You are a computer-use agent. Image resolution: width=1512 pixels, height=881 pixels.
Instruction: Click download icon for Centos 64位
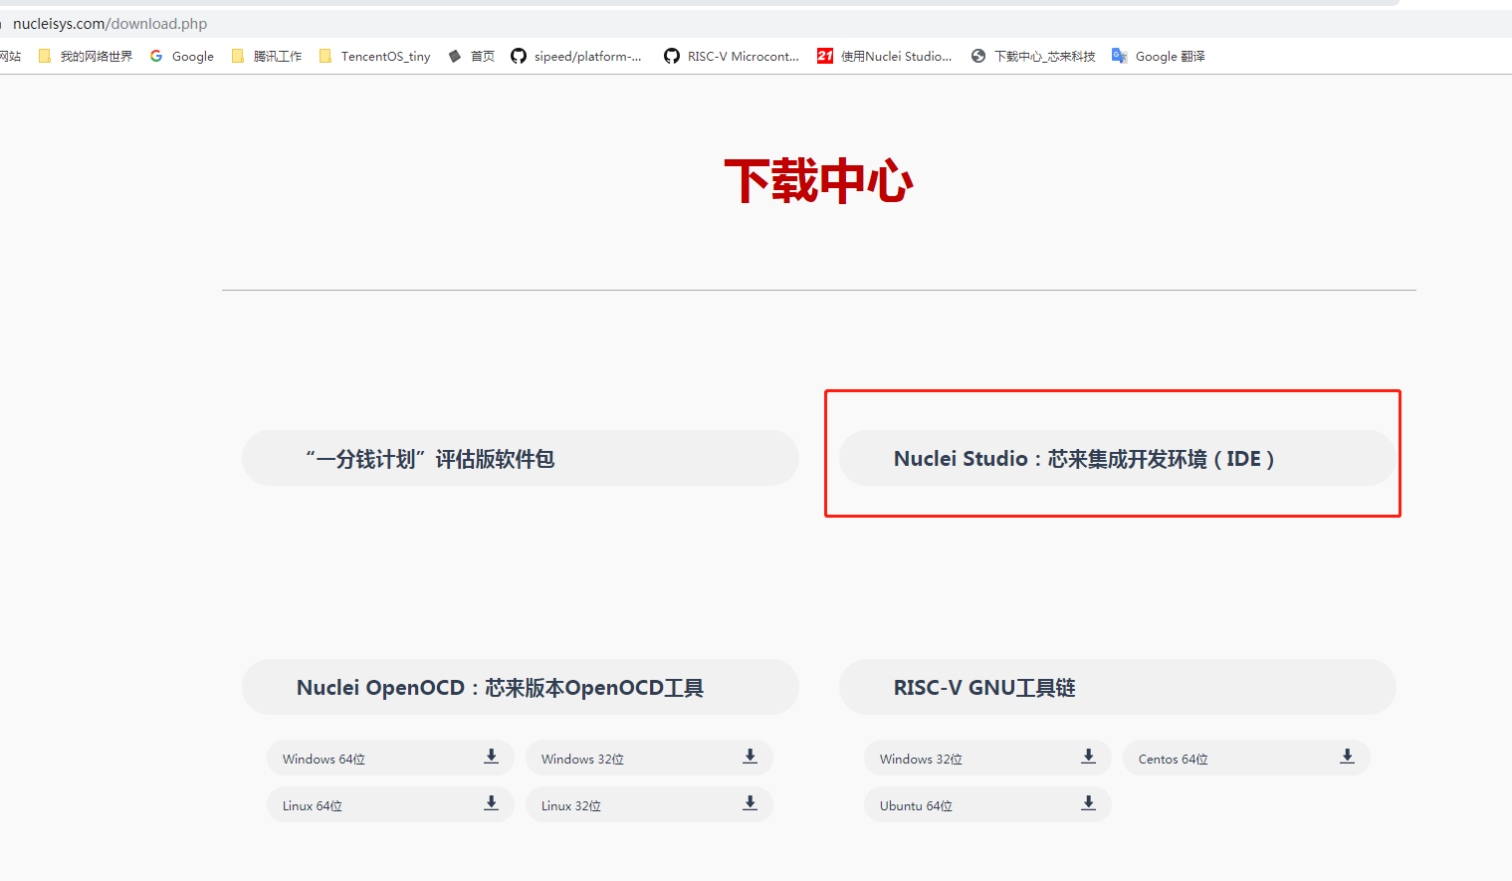[1347, 757]
